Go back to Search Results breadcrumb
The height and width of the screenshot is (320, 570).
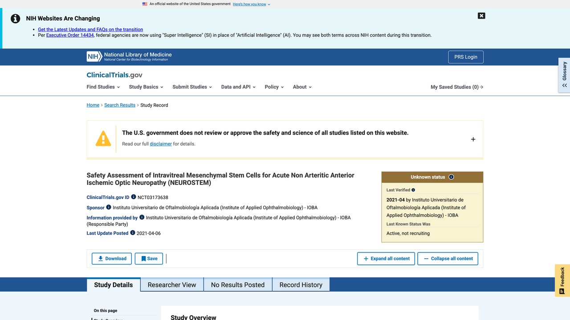[x=120, y=105]
